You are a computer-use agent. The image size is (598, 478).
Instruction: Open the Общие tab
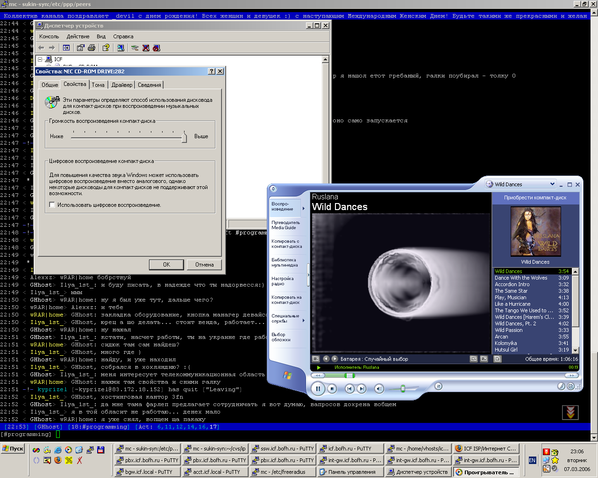(x=50, y=85)
